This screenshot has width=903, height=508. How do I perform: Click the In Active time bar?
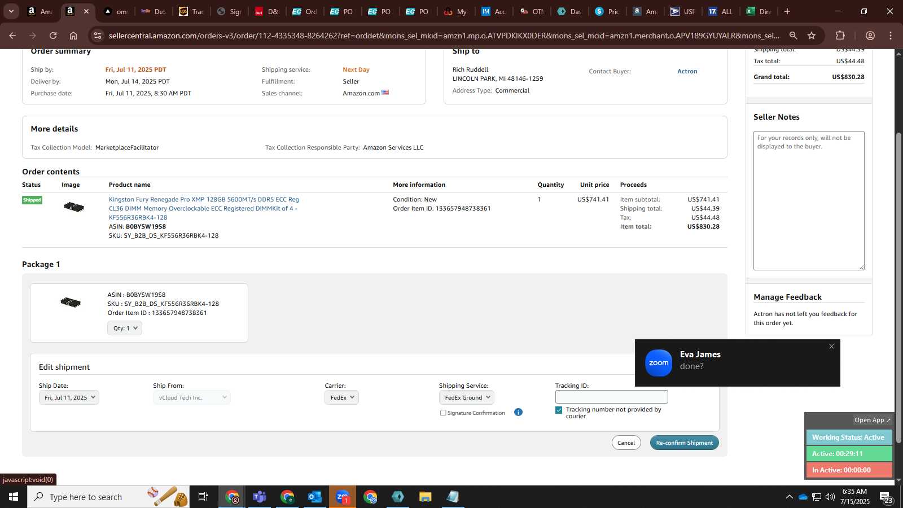click(x=849, y=470)
